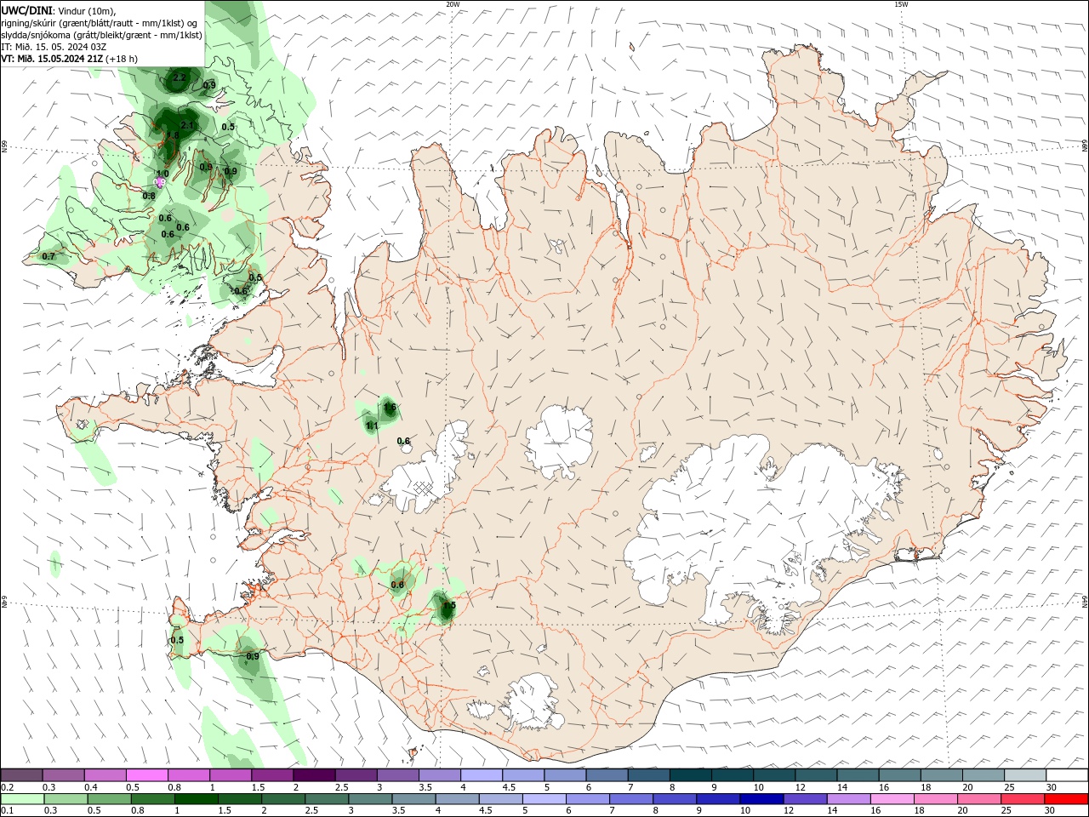Choose the grey-green 3 rain legend swatch

(x=369, y=799)
